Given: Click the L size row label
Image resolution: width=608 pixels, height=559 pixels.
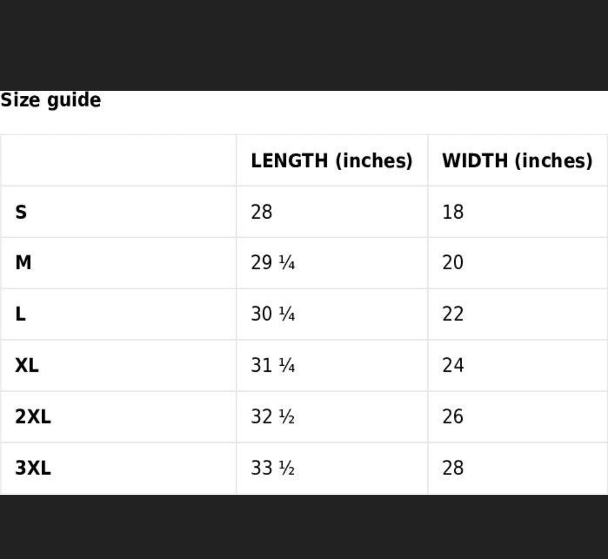Looking at the screenshot, I should pos(20,314).
